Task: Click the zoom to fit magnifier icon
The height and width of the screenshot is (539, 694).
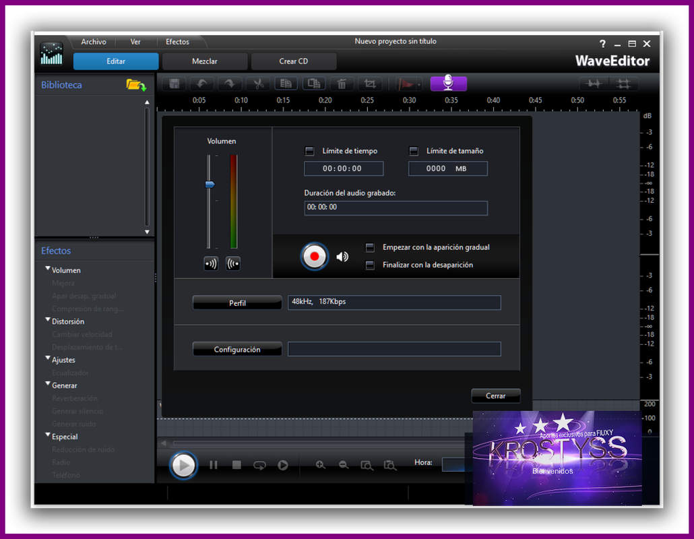Action: pyautogui.click(x=367, y=465)
